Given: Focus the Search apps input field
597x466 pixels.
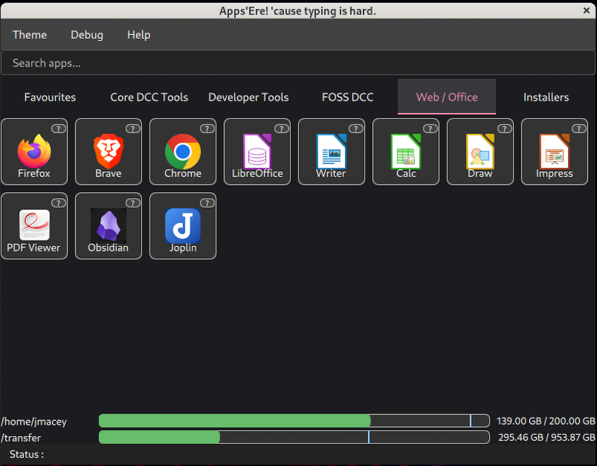Looking at the screenshot, I should (297, 63).
